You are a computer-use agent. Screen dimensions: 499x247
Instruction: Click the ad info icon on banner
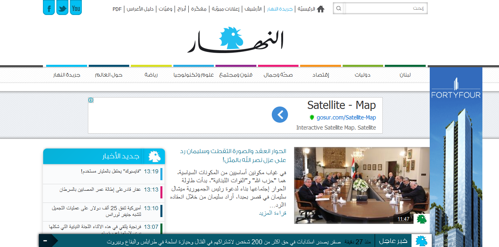pyautogui.click(x=91, y=100)
